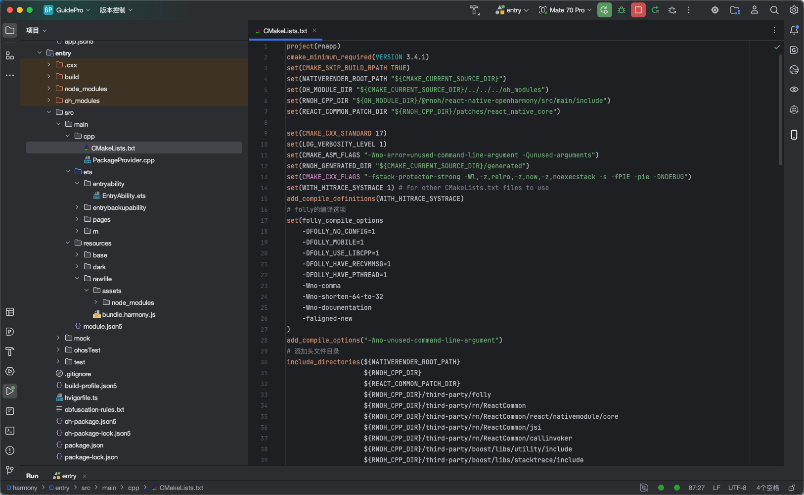
Task: Collapse the cpp folder
Action: (68, 136)
